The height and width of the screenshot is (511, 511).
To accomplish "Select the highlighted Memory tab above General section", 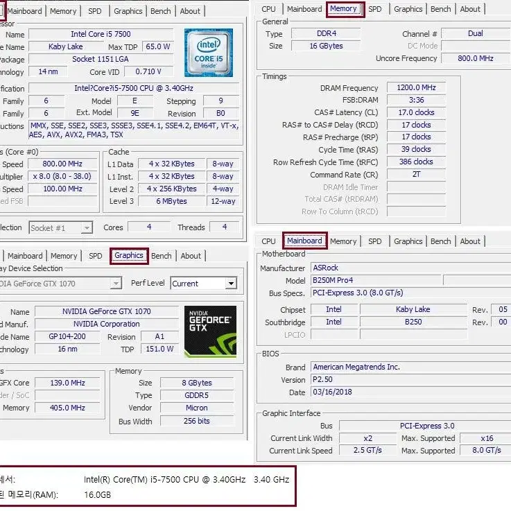I will [345, 9].
